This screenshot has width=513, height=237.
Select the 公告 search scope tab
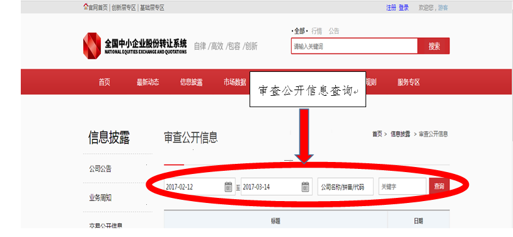(334, 31)
